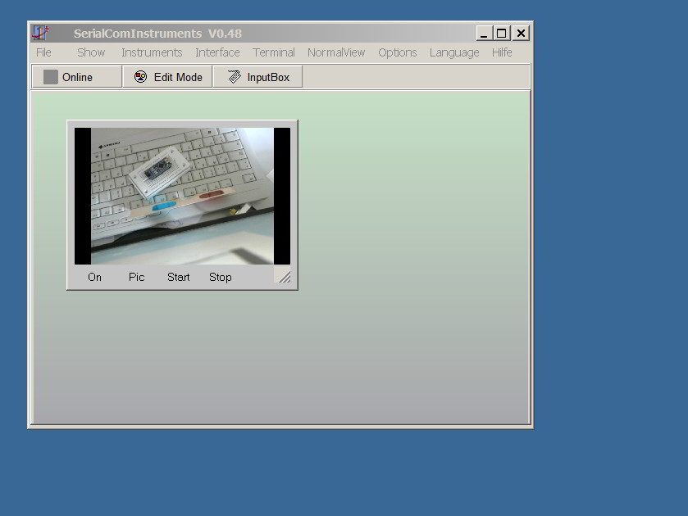The image size is (688, 516).
Task: Toggle the Online connection button
Action: [77, 77]
